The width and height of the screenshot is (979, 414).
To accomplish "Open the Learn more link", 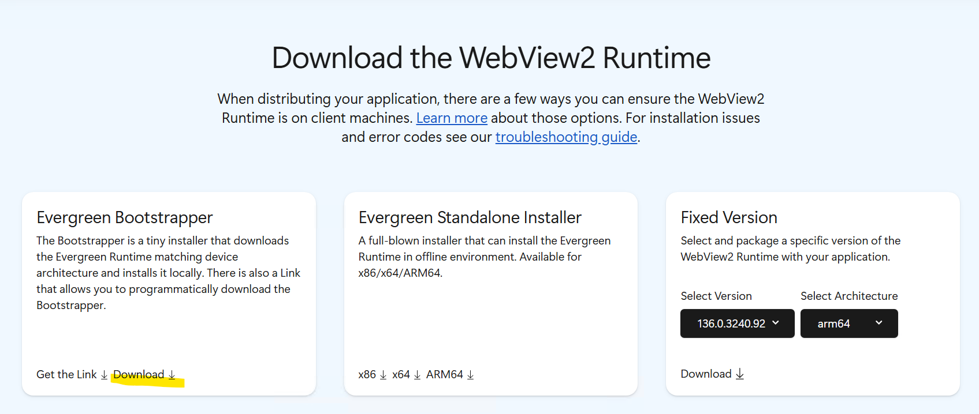I will (452, 118).
